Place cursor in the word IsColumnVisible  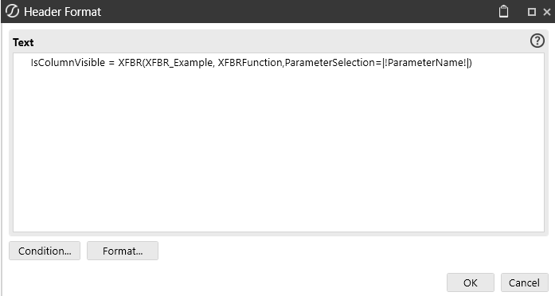(x=68, y=63)
